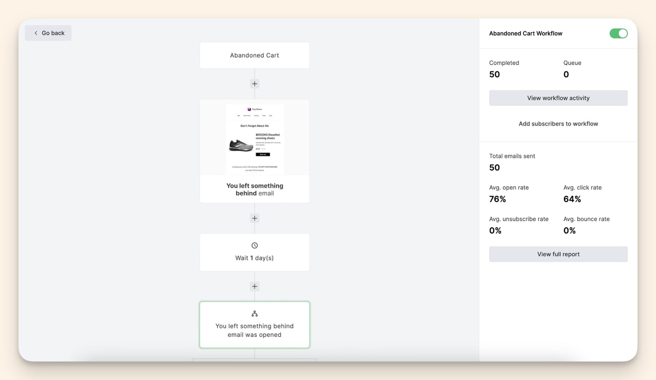Screen dimensions: 656x380
Task: Click the Go back button
Action: point(48,33)
